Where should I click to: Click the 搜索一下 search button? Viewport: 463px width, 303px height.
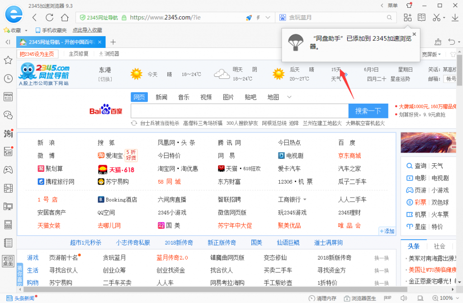click(368, 111)
